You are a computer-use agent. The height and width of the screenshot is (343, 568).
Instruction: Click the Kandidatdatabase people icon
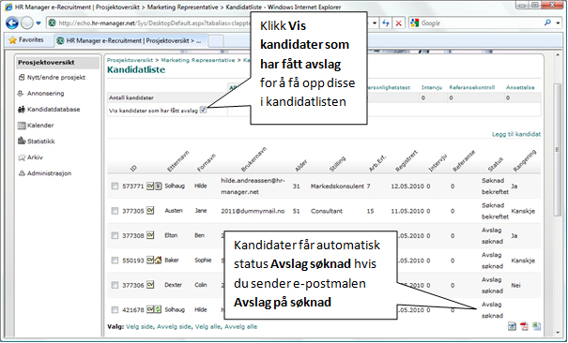coord(22,109)
